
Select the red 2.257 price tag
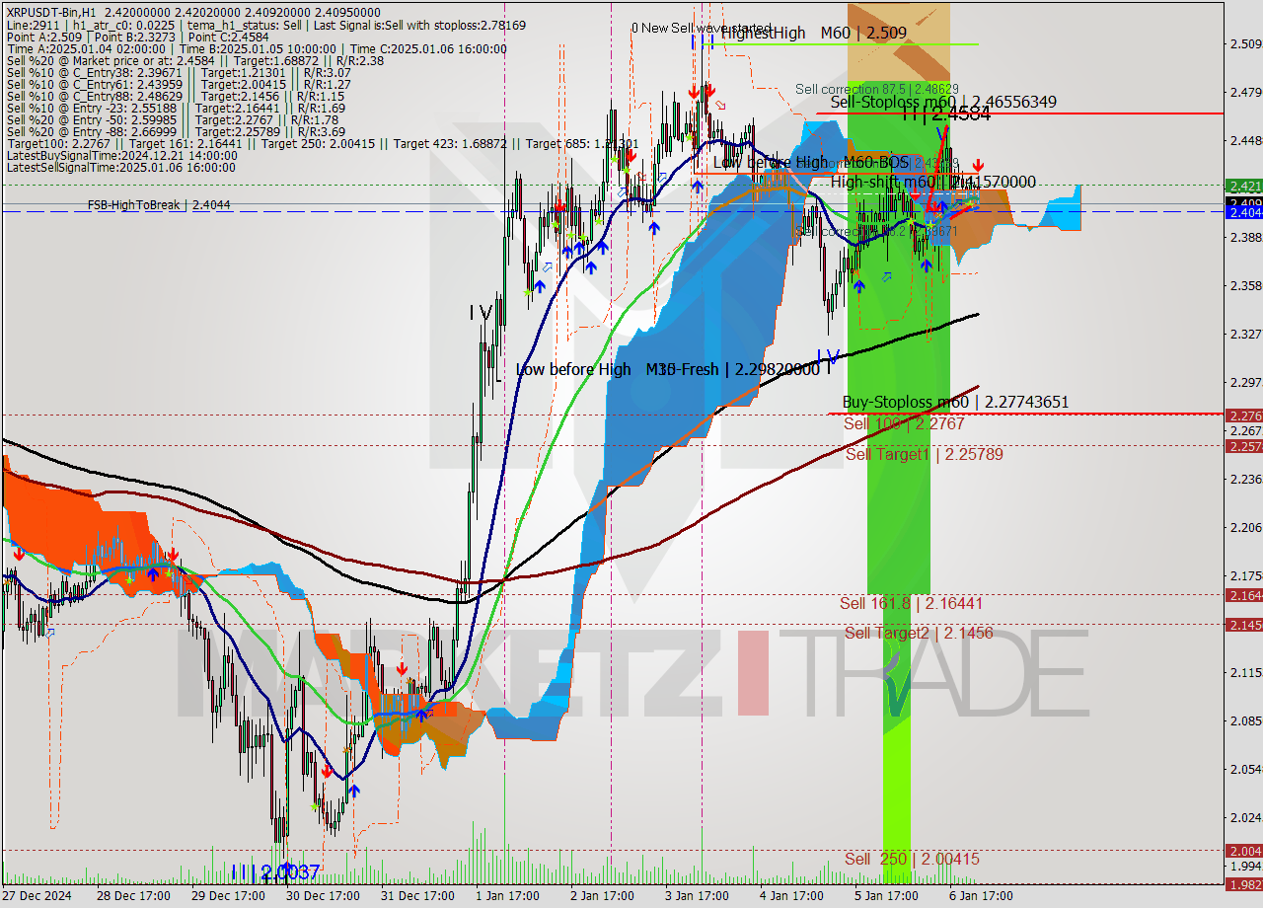(1243, 447)
